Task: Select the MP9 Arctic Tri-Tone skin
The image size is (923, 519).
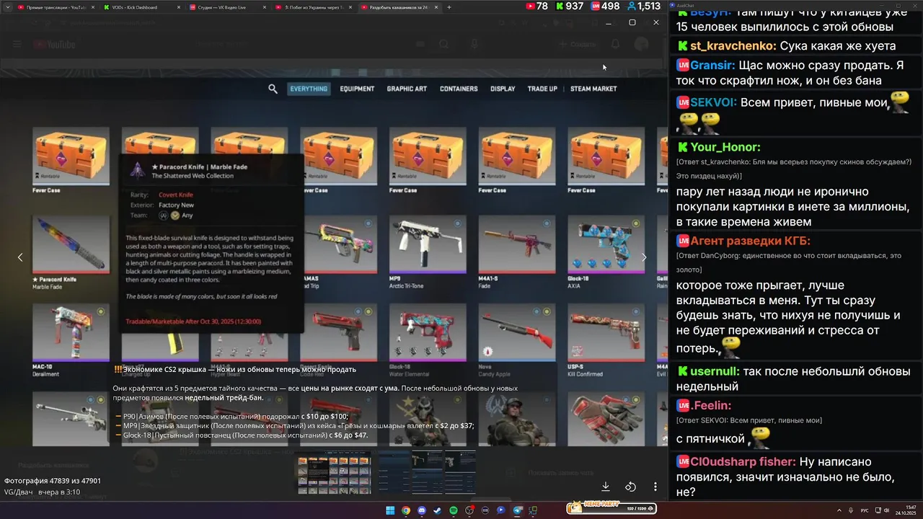Action: (428, 252)
